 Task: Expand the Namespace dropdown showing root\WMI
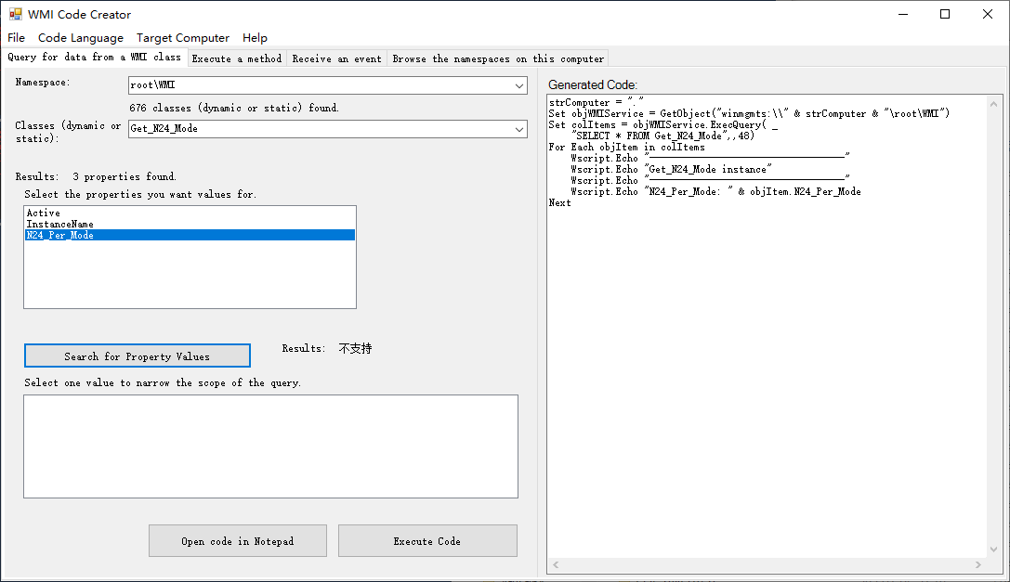click(x=519, y=84)
